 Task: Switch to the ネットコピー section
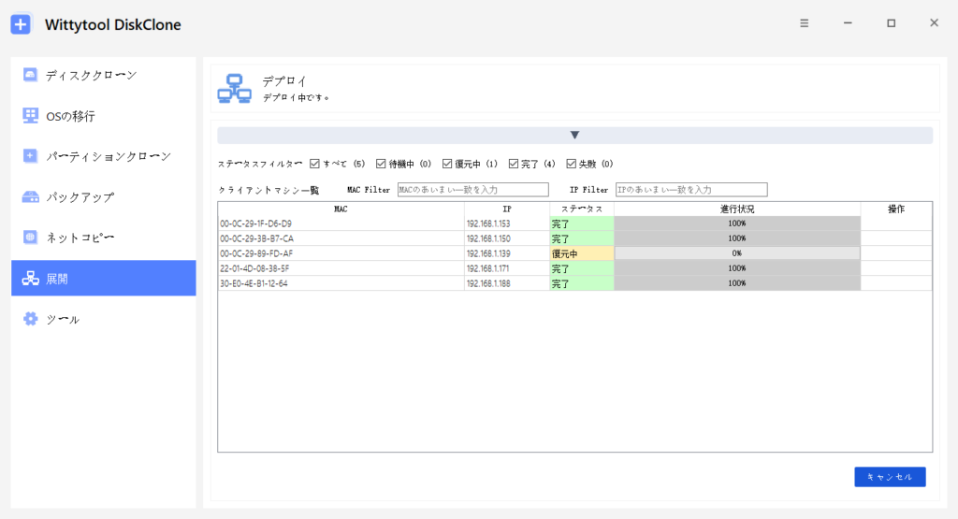click(x=104, y=238)
